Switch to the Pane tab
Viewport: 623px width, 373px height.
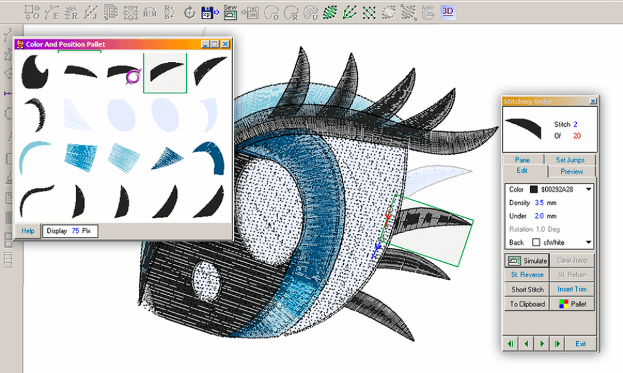pos(523,160)
